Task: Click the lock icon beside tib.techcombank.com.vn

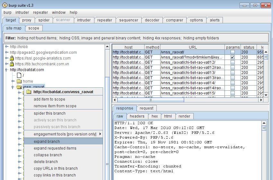Action: point(12,64)
